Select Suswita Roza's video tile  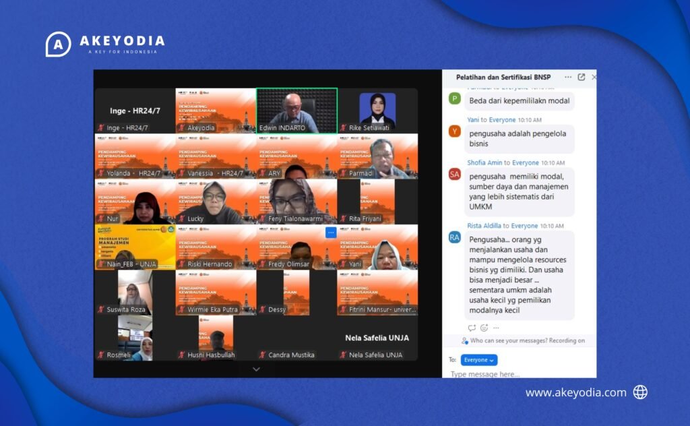[x=135, y=293]
